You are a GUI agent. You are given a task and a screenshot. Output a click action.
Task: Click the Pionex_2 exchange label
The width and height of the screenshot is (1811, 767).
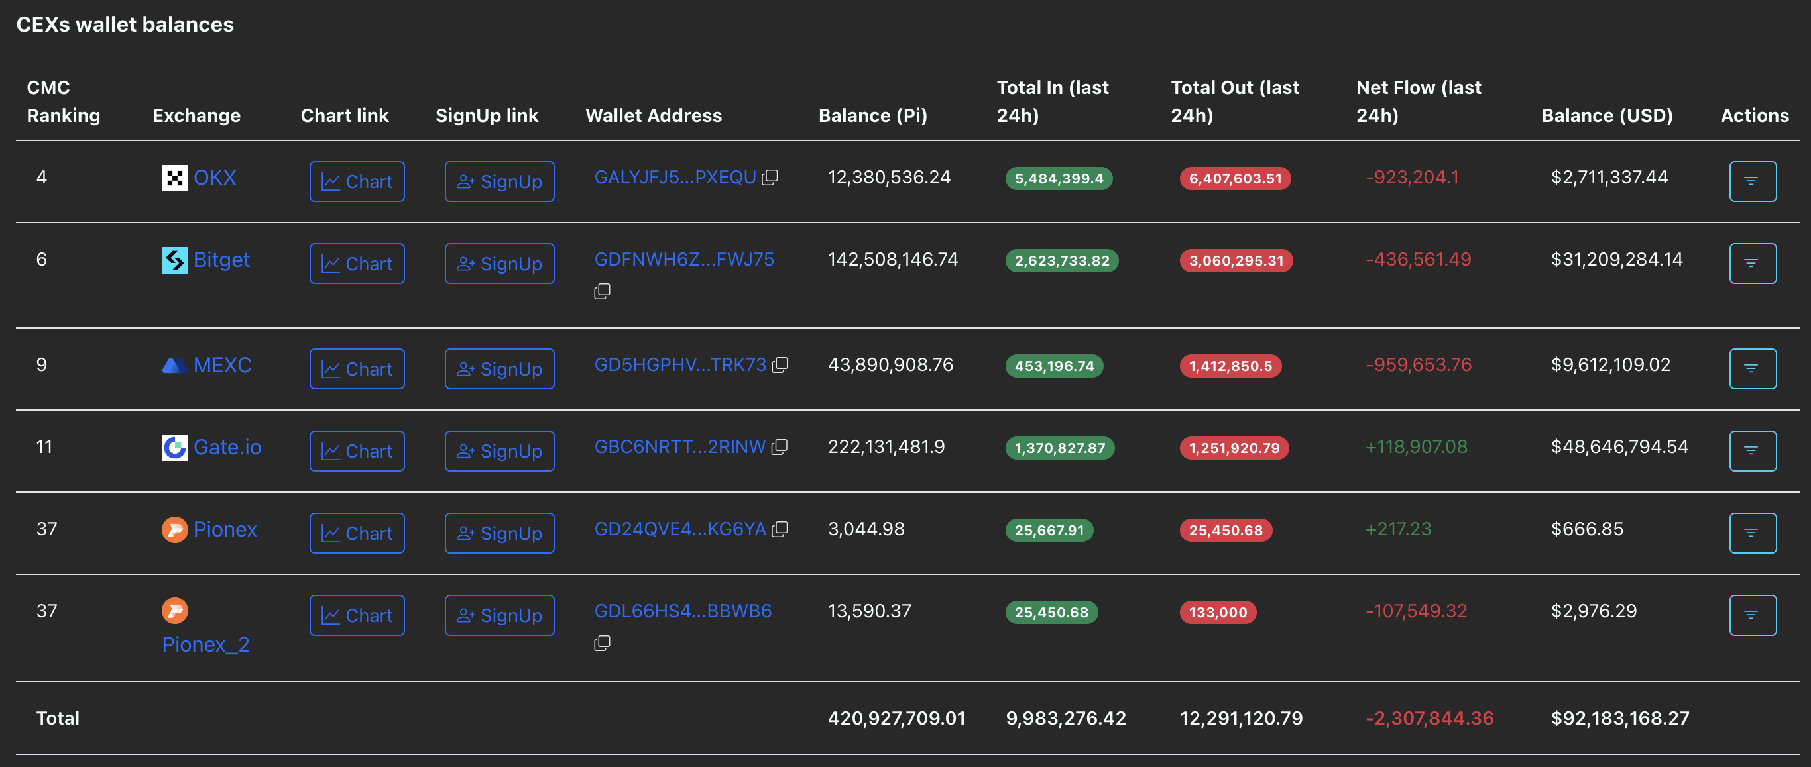206,643
